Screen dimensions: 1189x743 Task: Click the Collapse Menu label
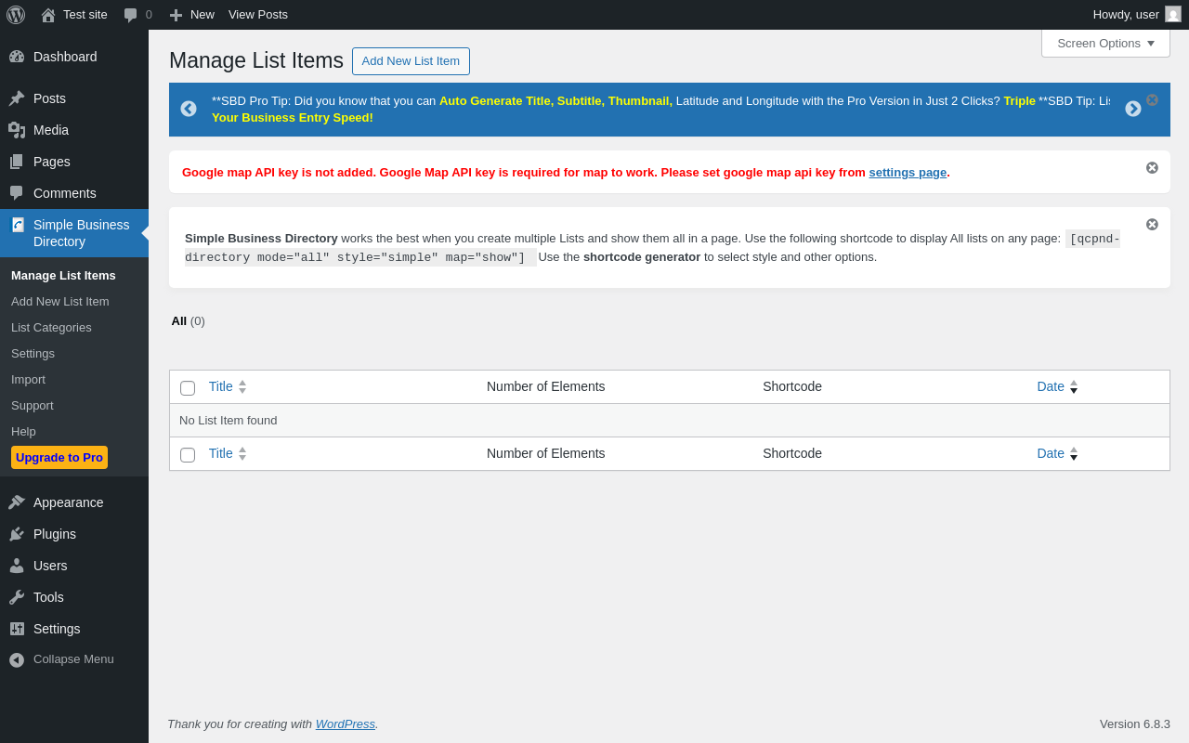coord(73,658)
